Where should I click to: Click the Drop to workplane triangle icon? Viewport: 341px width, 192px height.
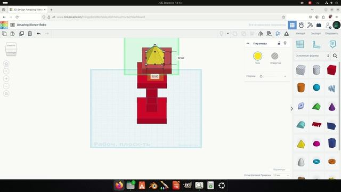click(x=287, y=34)
